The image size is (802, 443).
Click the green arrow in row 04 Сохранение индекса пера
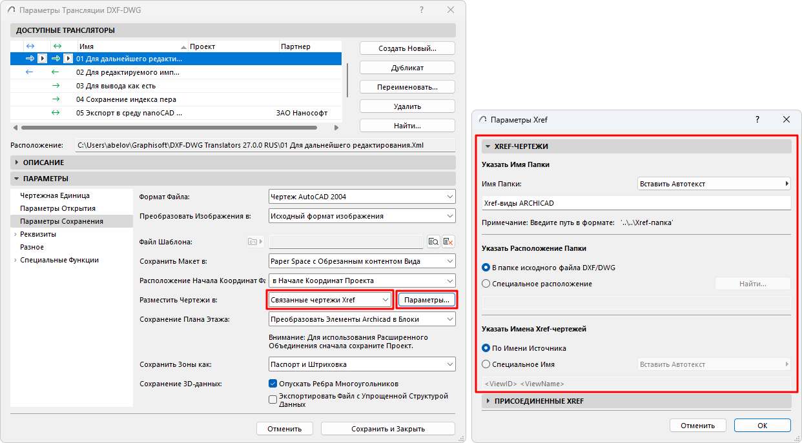(x=56, y=99)
